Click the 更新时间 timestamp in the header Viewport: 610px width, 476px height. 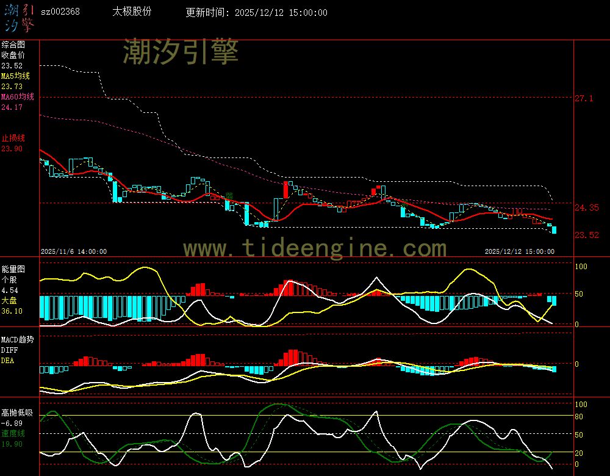(256, 13)
